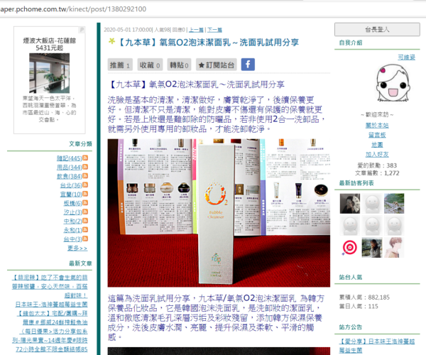Click the 轉貼 repost button
Screen dimensions: 426x355
coord(179,65)
